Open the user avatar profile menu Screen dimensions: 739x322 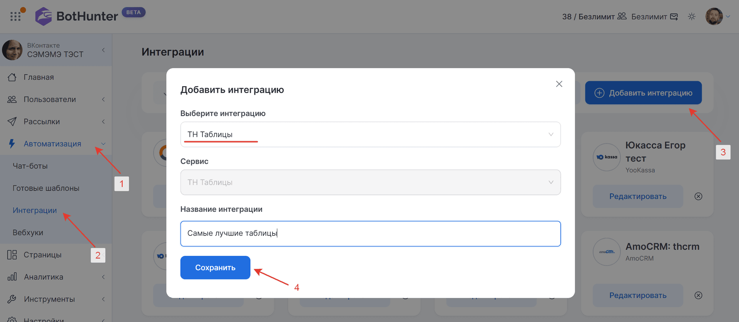pyautogui.click(x=714, y=17)
